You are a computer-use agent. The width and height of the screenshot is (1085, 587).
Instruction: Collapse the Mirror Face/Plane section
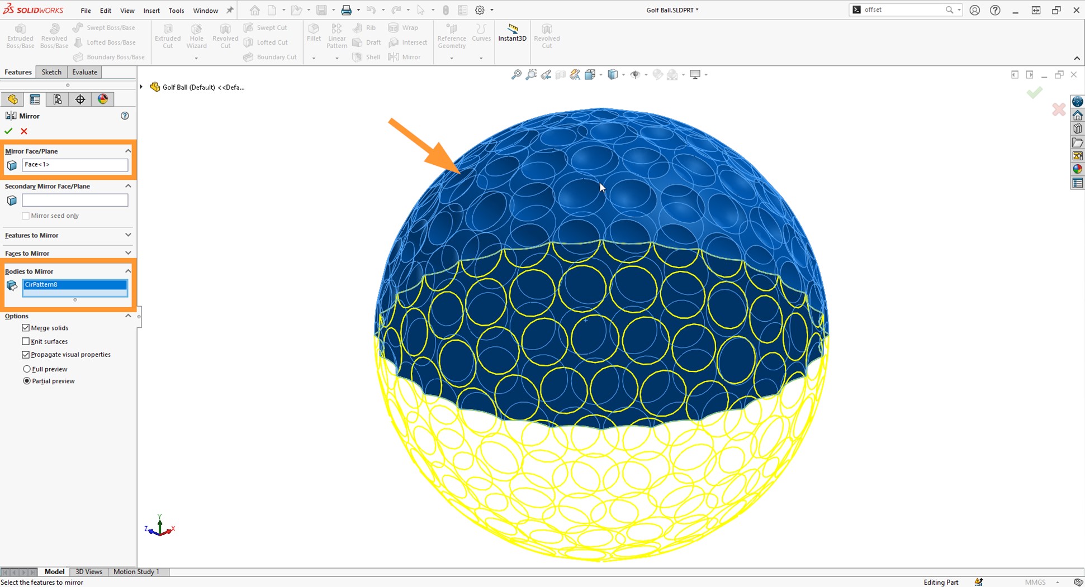(x=128, y=151)
